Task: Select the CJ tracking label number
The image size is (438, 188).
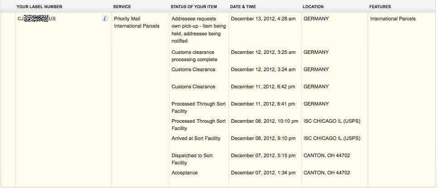Action: [x=37, y=19]
